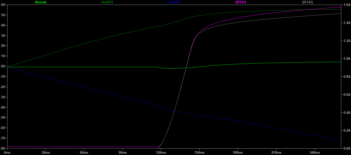Screen dimensions: 351x155
Task: Click the 120ms time axis label
Action: point(161,153)
